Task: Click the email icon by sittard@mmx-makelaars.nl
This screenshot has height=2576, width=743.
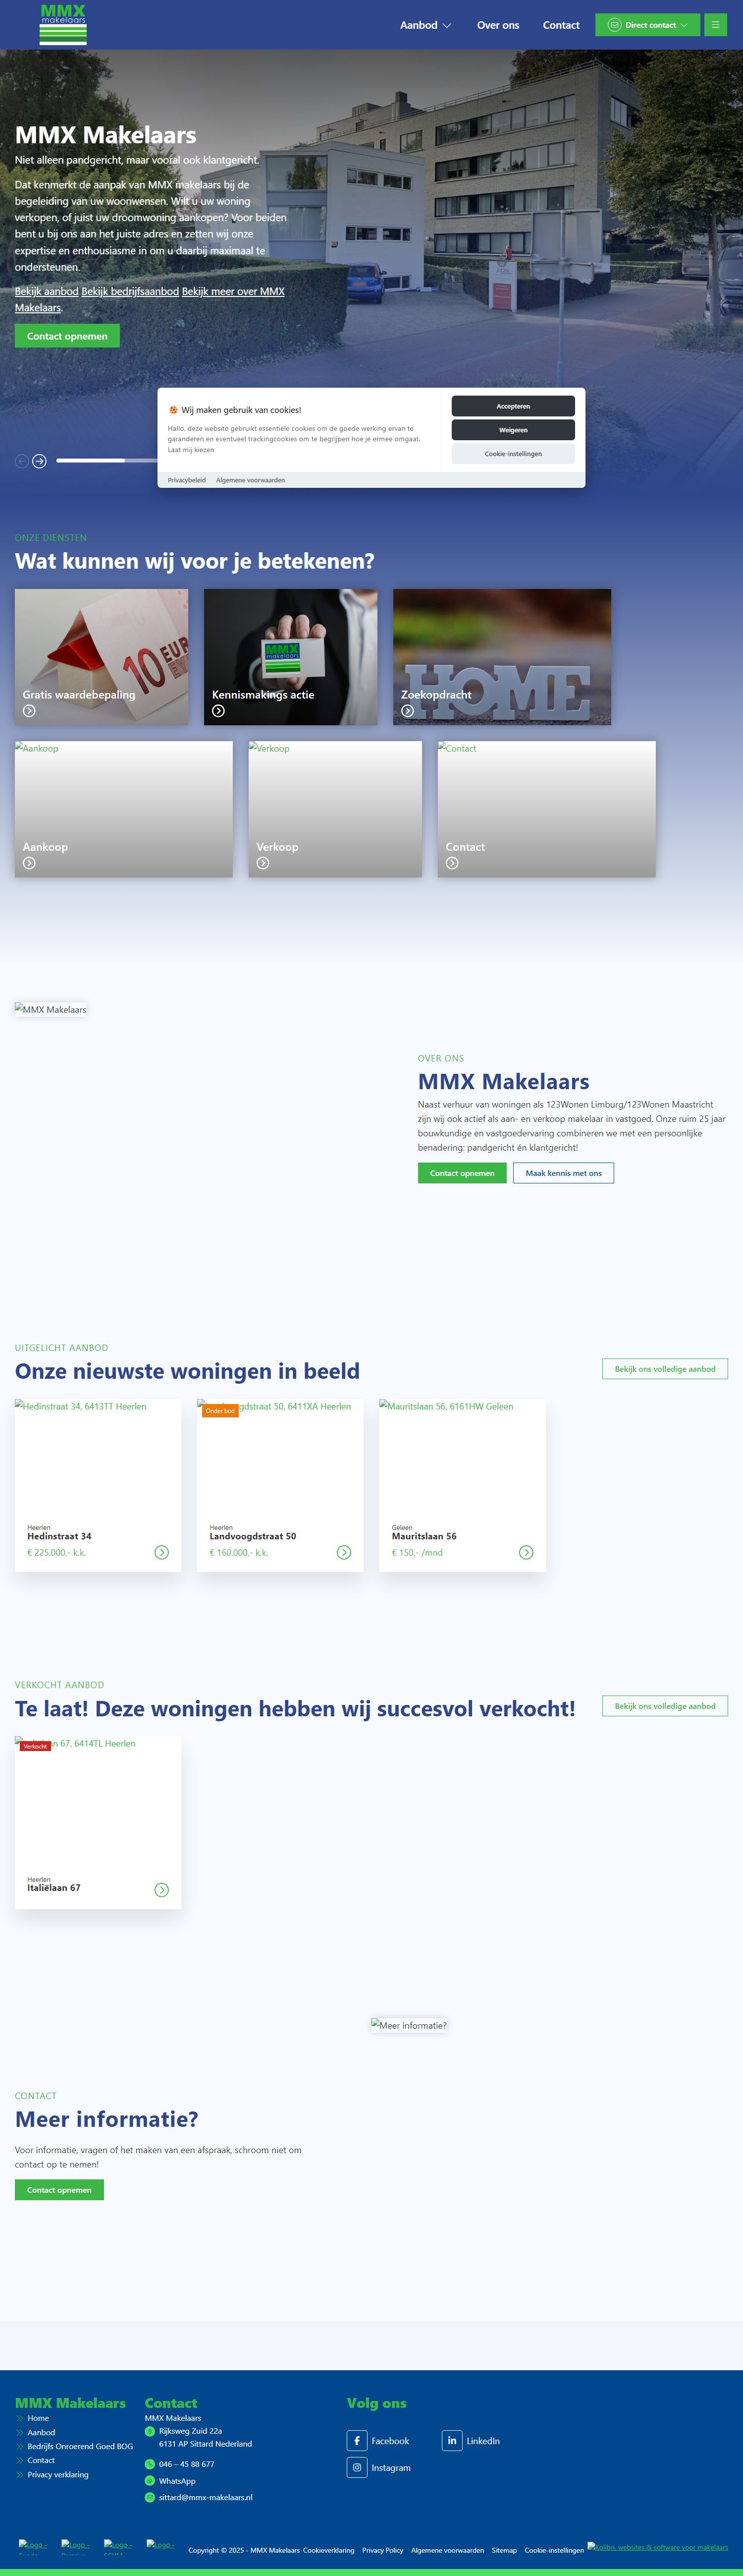Action: (x=150, y=2497)
